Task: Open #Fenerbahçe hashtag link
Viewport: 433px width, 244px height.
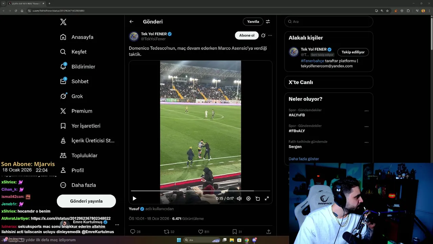Action: (x=312, y=61)
